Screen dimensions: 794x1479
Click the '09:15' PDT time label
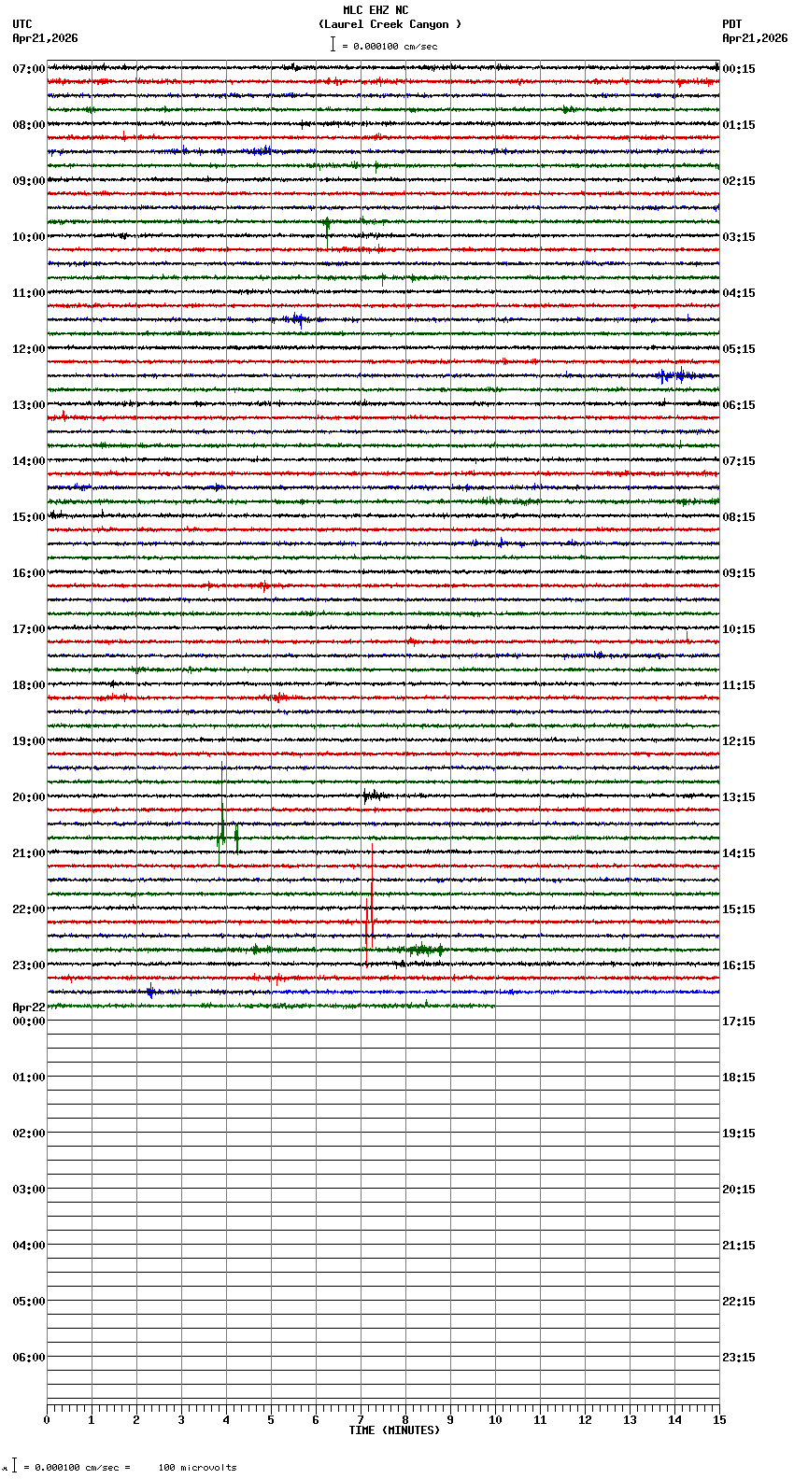coord(739,573)
